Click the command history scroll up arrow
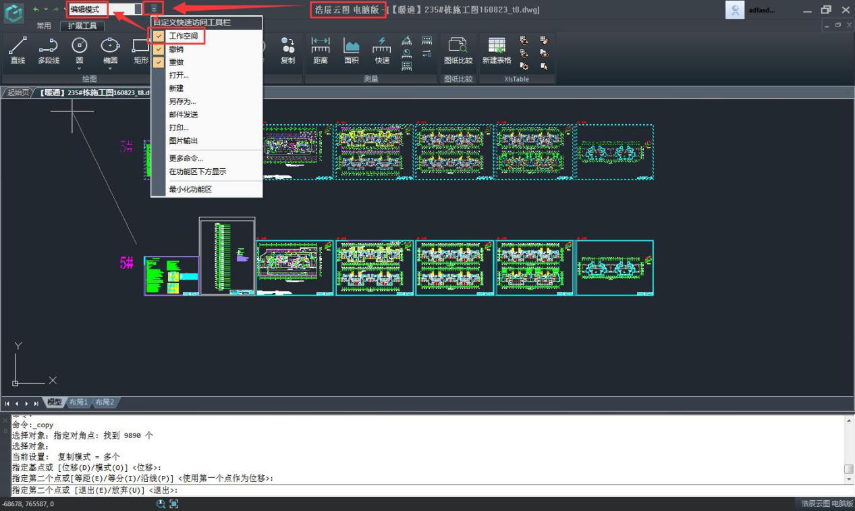This screenshot has width=855, height=511. pos(849,421)
